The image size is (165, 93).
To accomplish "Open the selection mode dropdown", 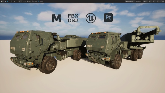I will 2,1.
